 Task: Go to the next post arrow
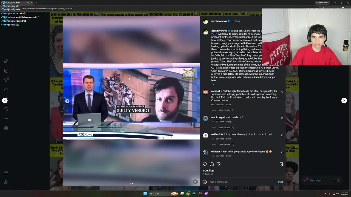pyautogui.click(x=344, y=100)
